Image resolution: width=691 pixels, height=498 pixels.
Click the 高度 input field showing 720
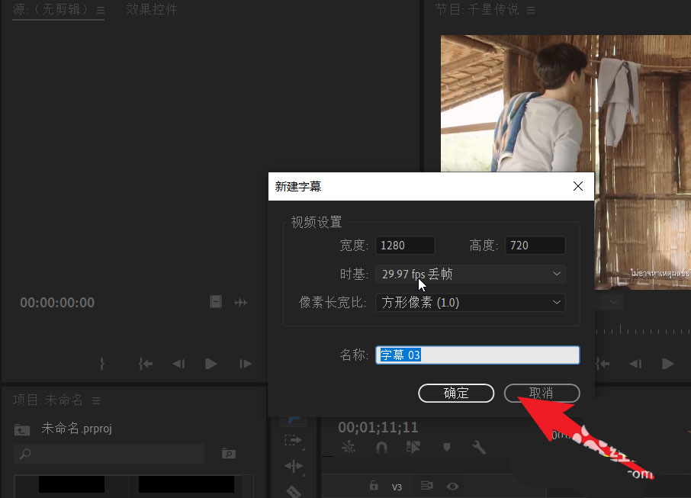pyautogui.click(x=534, y=246)
